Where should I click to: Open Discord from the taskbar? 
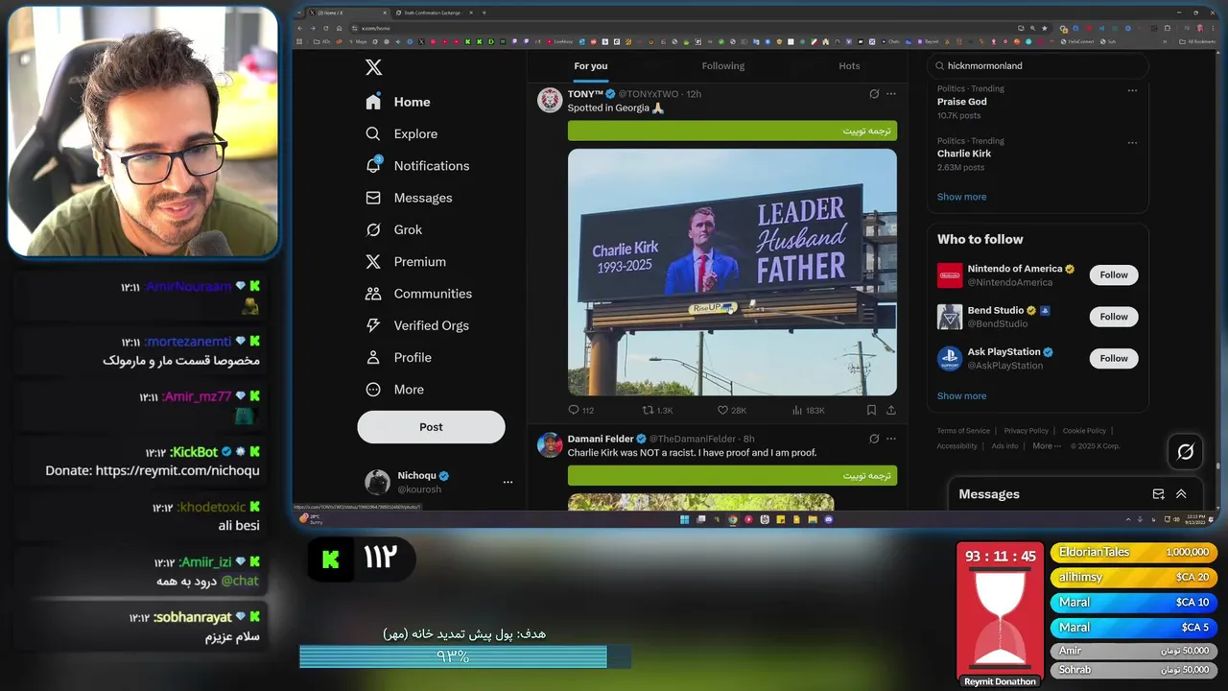829,519
